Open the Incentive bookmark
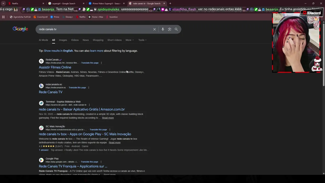The image size is (325, 183). 112,17
